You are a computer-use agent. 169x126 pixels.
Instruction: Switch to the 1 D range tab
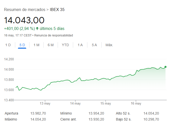[8, 45]
